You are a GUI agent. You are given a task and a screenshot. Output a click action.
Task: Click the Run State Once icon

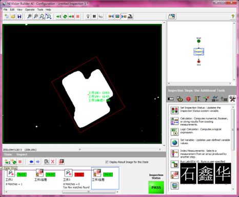click(7, 162)
